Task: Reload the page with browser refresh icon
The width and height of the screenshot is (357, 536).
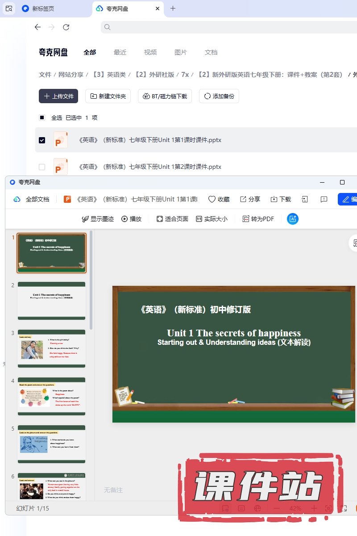Action: 66,27
